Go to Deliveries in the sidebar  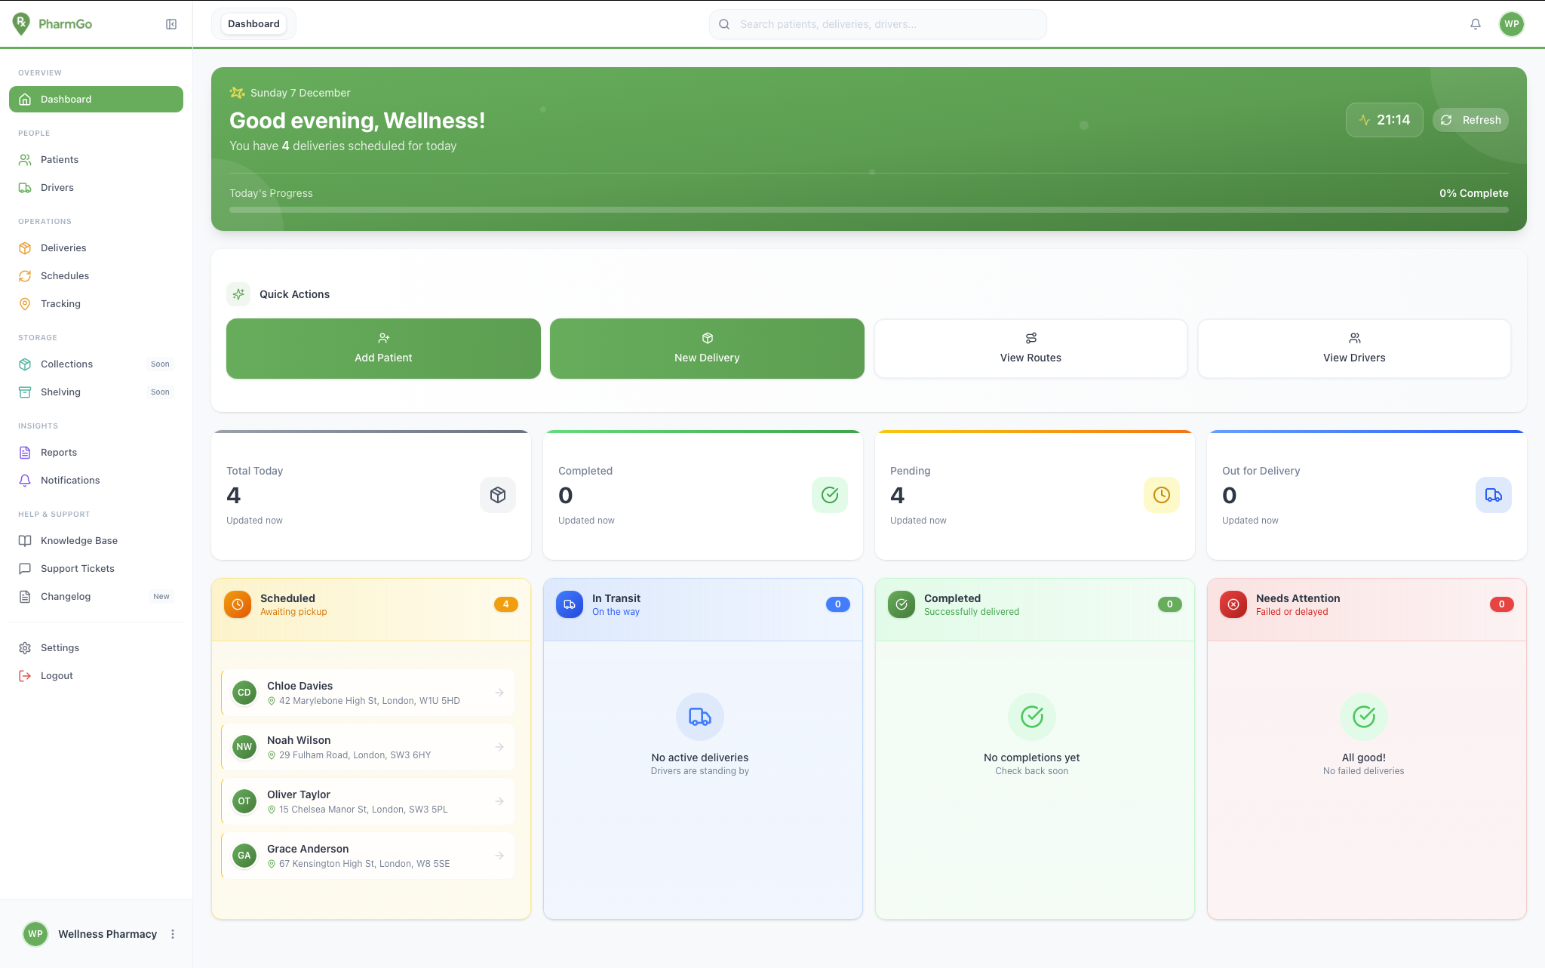pos(63,248)
